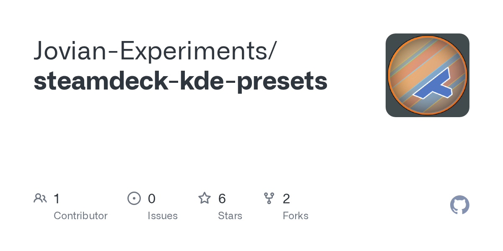The image size is (503, 251).
Task: Click the contributors people icon
Action: pos(40,198)
